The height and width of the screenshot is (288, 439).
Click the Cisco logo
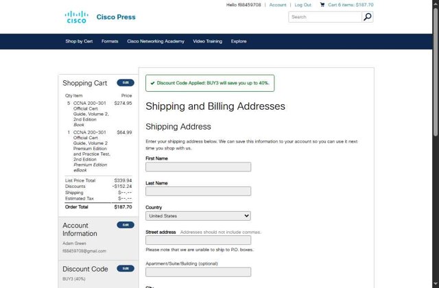click(76, 16)
